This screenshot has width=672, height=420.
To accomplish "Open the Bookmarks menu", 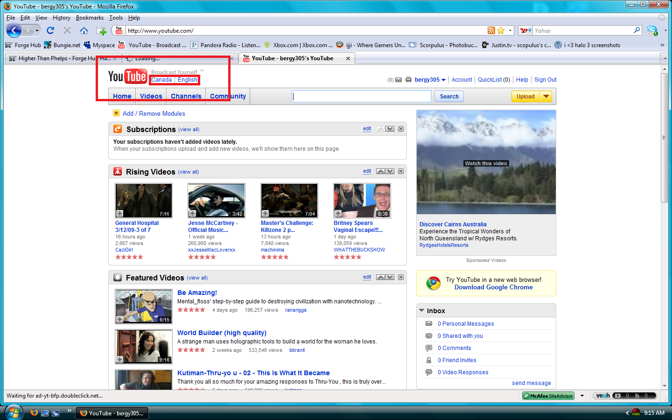I will coord(90,18).
